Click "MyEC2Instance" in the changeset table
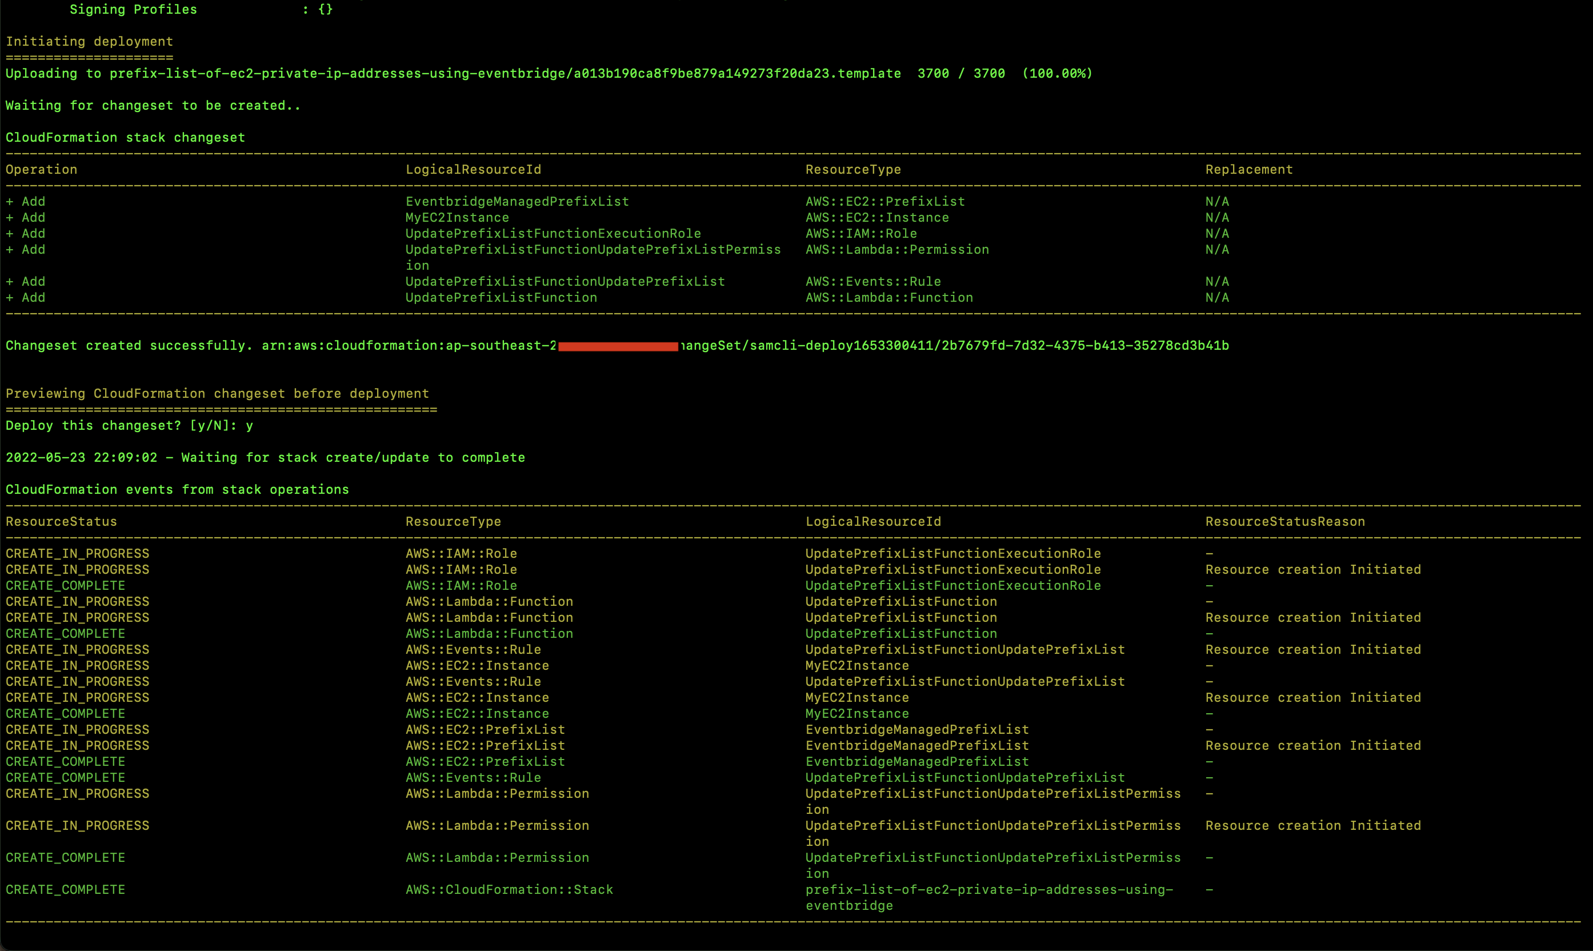1593x951 pixels. tap(457, 218)
